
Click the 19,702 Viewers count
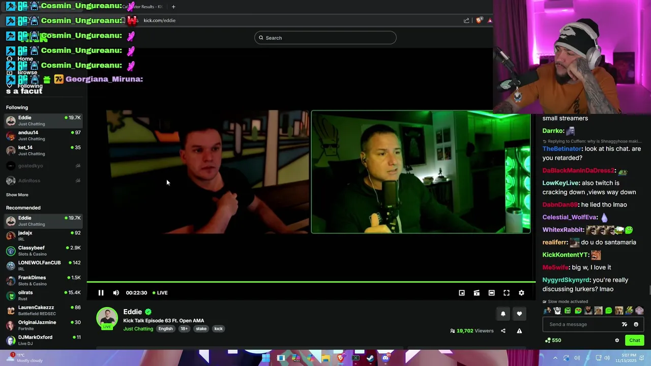[471, 331]
